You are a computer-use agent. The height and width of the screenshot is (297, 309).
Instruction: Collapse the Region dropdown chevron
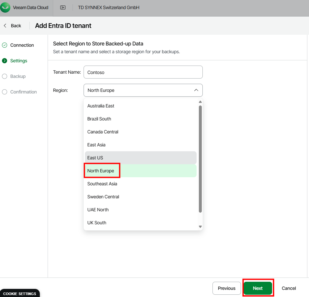pyautogui.click(x=196, y=90)
